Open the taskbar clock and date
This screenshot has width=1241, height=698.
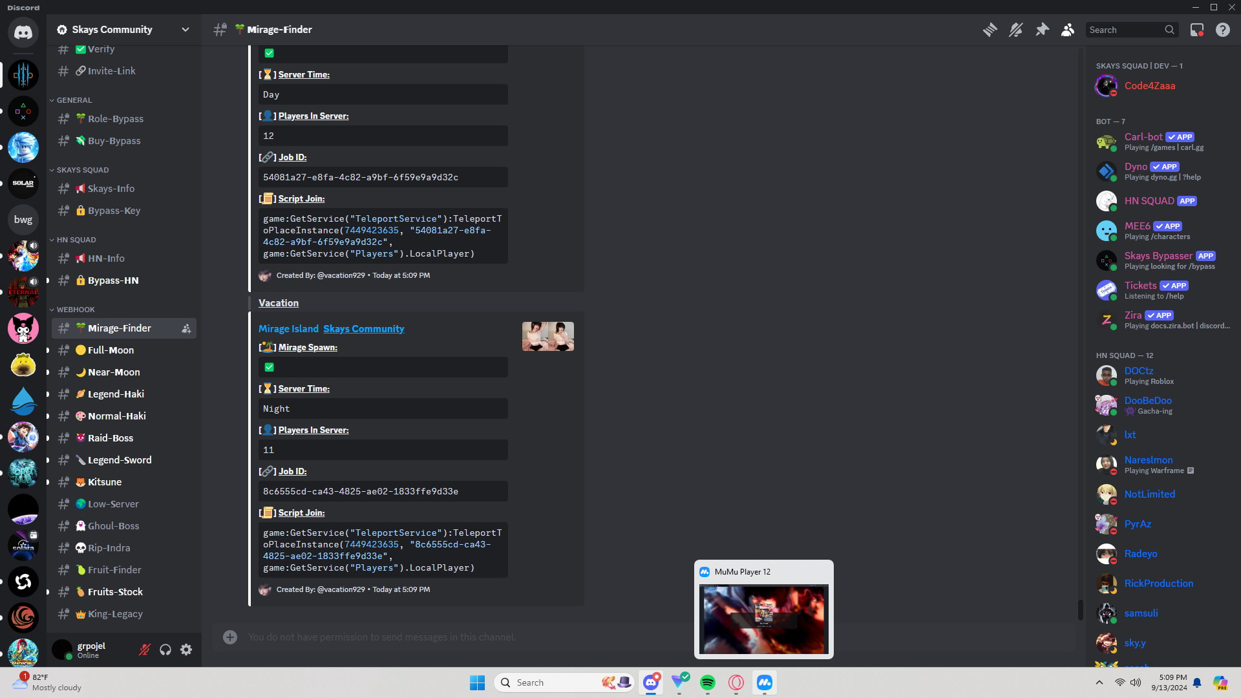pyautogui.click(x=1169, y=682)
